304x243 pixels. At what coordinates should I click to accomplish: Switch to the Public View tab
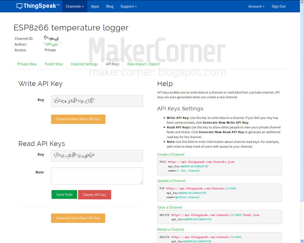click(x=54, y=64)
